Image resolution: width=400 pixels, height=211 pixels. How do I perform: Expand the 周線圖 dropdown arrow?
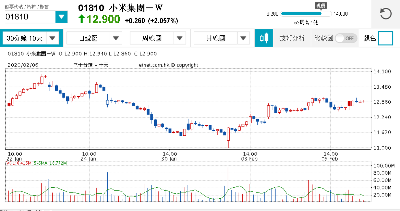180,38
